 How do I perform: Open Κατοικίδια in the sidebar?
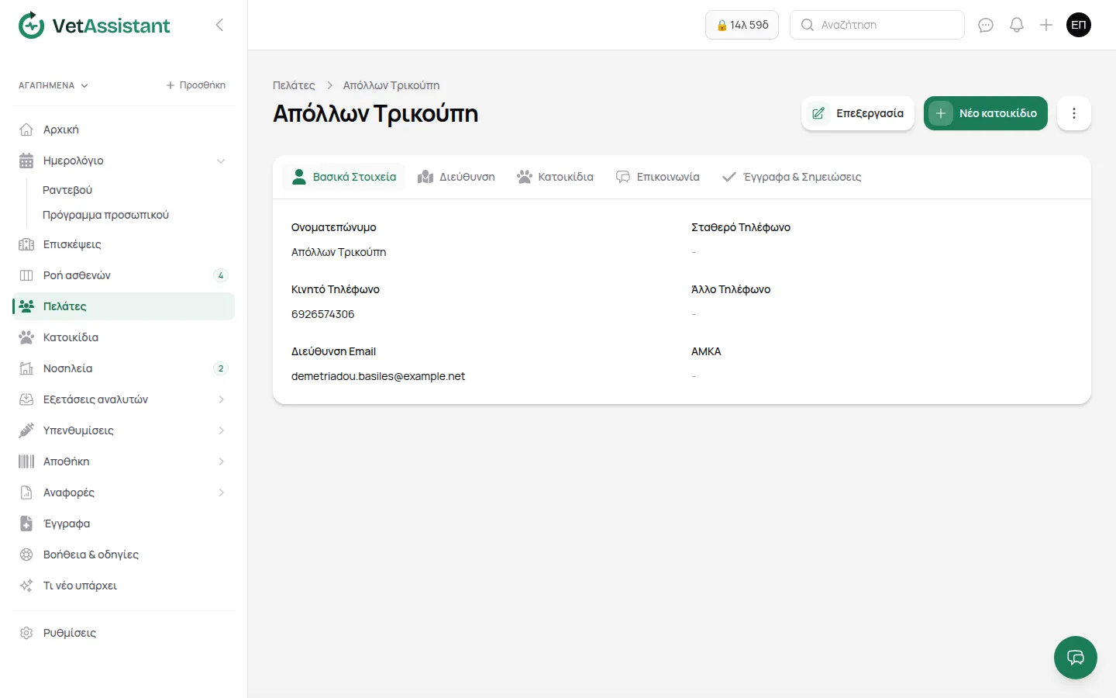pyautogui.click(x=124, y=337)
